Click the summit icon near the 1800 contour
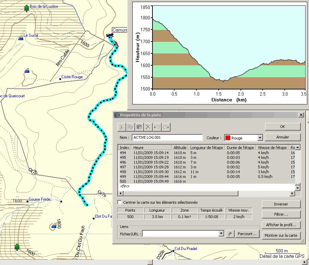This screenshot has width=309, height=265. pos(54,226)
